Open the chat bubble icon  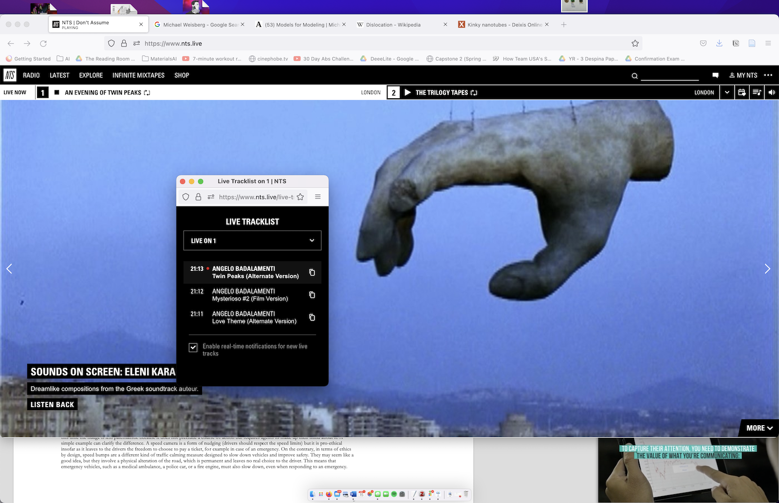(x=715, y=75)
